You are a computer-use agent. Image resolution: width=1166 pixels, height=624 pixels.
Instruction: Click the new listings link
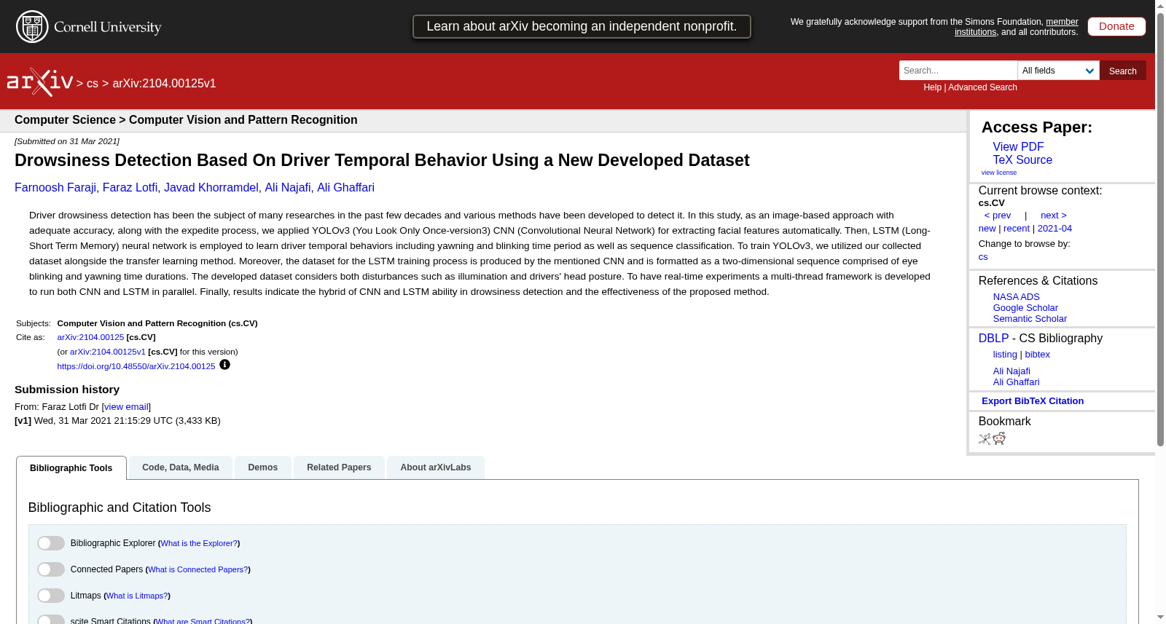point(987,229)
